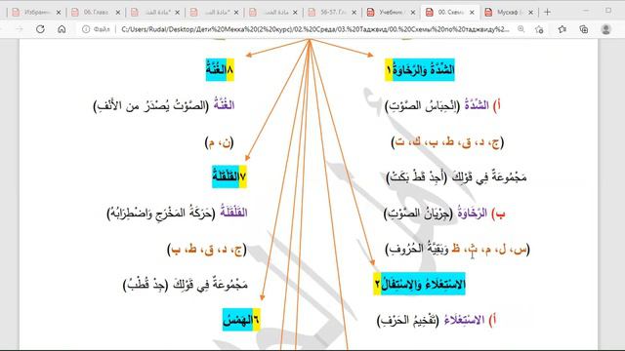Click the phrase أجد قط بكت
Image resolution: width=625 pixels, height=351 pixels.
tap(417, 177)
